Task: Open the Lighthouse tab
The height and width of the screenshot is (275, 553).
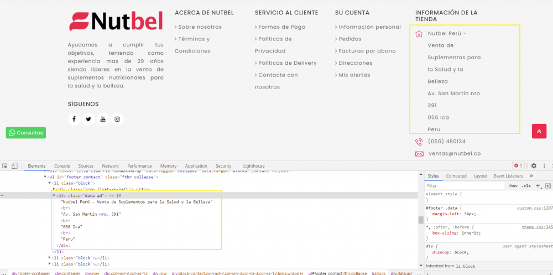Action: click(x=254, y=166)
